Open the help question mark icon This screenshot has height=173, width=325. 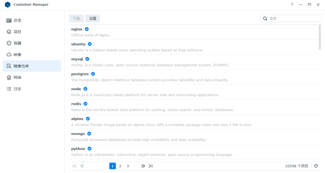click(292, 5)
